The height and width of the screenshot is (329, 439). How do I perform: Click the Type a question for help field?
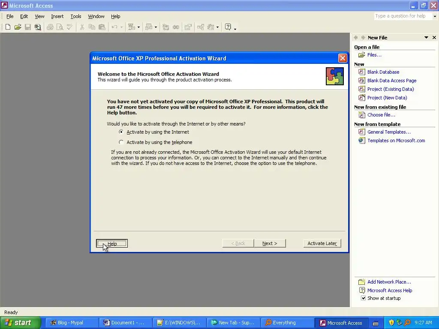[x=403, y=16]
